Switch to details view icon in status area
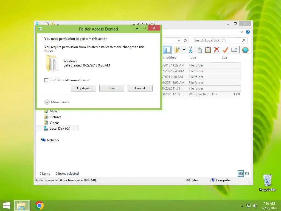 coord(240,174)
